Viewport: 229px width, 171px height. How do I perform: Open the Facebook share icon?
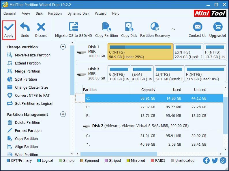pos(206,161)
